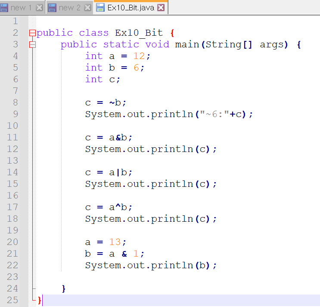Click the 'main' method name
The image size is (320, 307).
pos(187,45)
